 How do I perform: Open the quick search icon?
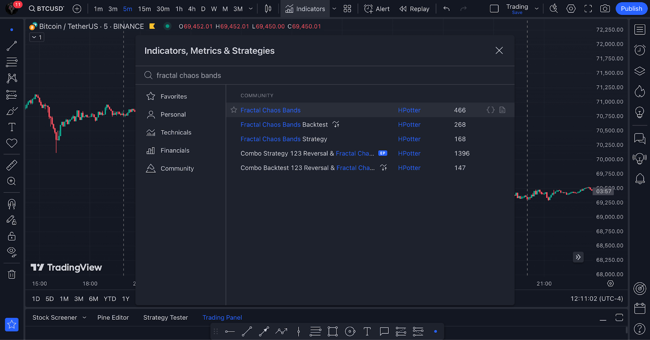(x=554, y=9)
